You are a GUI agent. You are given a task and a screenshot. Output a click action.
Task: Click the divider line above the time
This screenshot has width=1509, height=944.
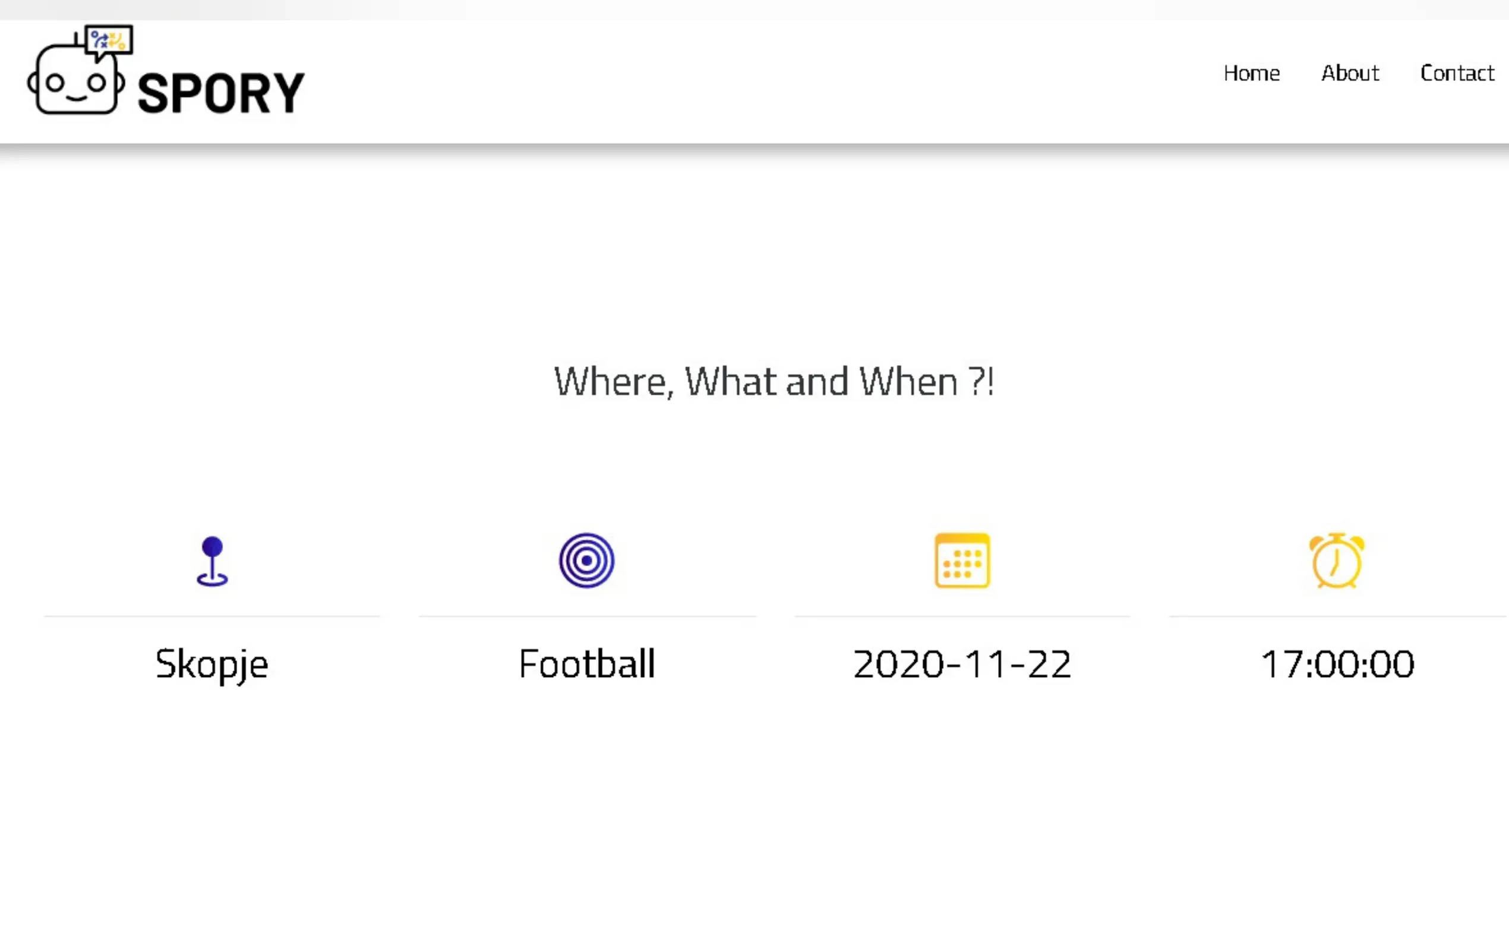click(x=1337, y=616)
